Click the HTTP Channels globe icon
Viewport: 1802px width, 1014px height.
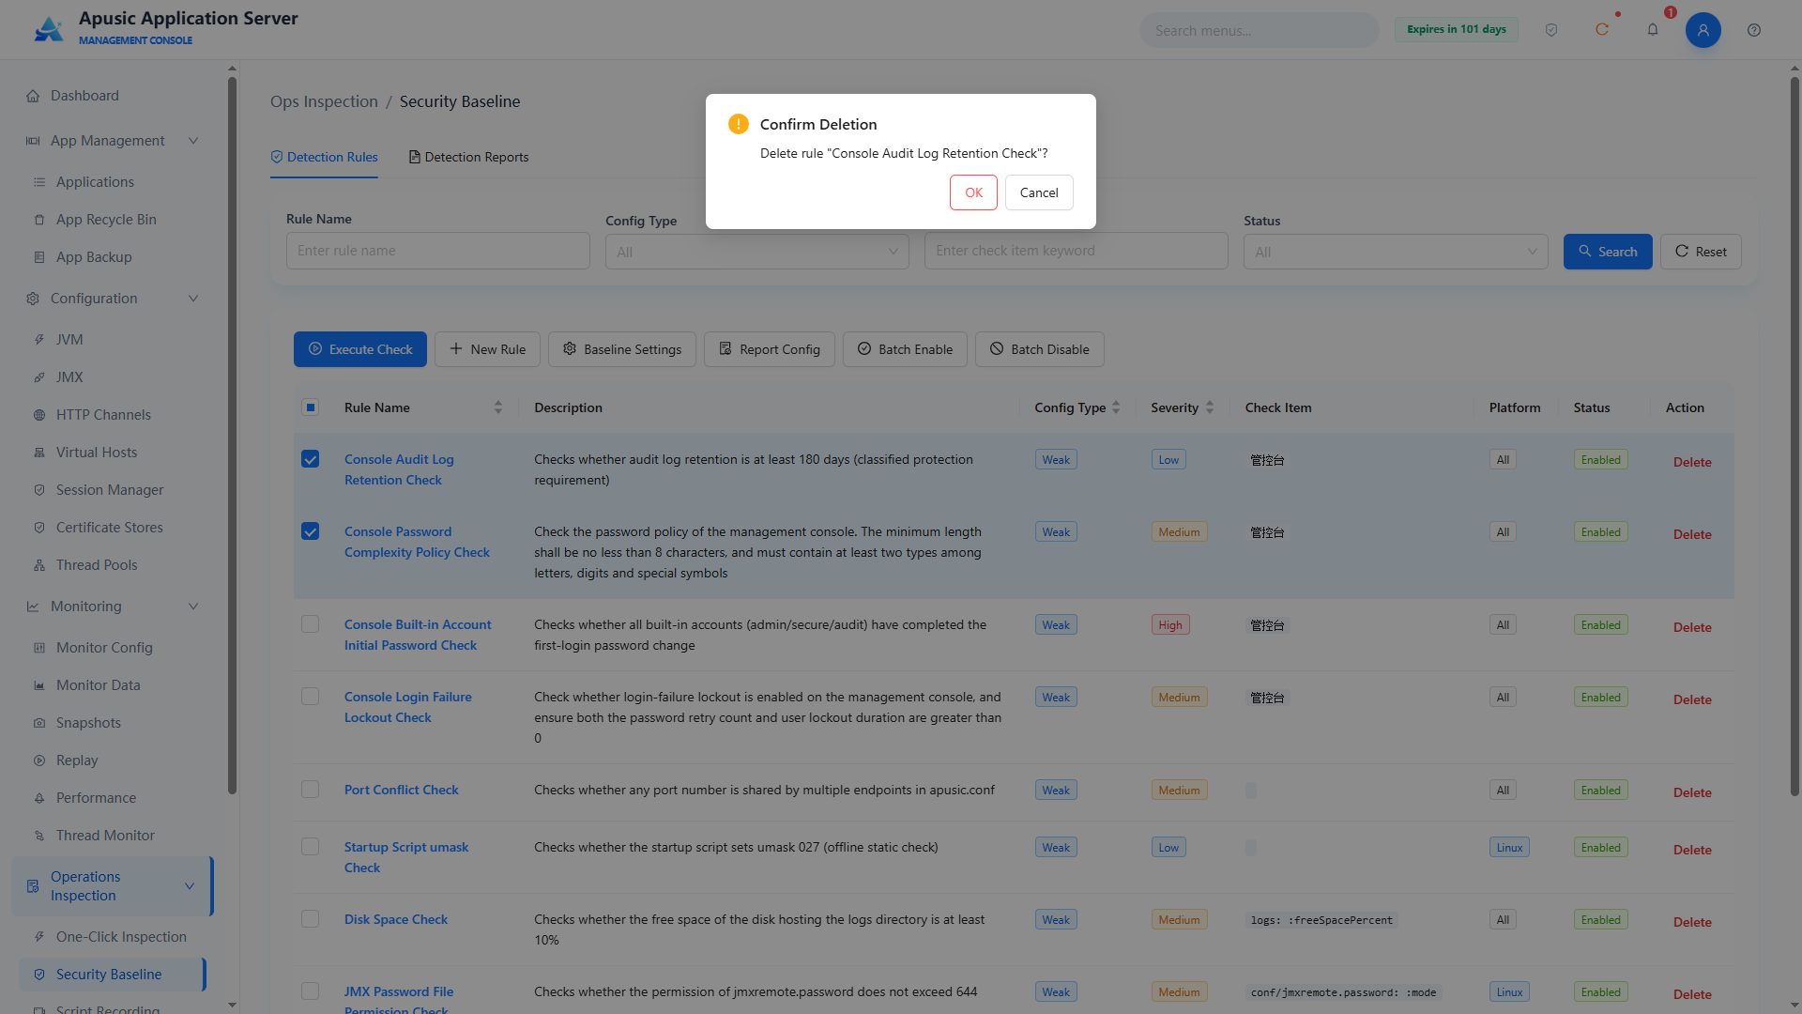(x=39, y=415)
